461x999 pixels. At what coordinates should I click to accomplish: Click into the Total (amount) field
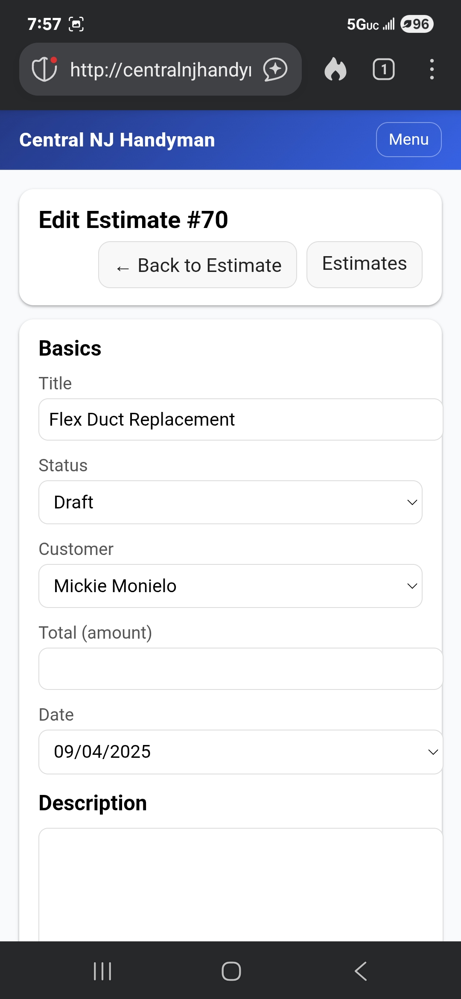240,669
